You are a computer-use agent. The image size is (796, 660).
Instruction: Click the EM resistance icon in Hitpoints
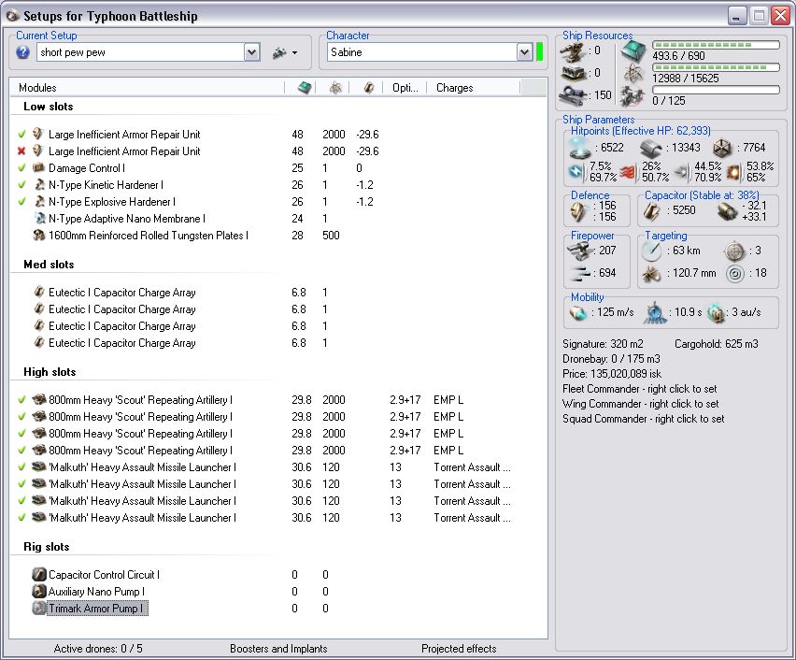576,172
